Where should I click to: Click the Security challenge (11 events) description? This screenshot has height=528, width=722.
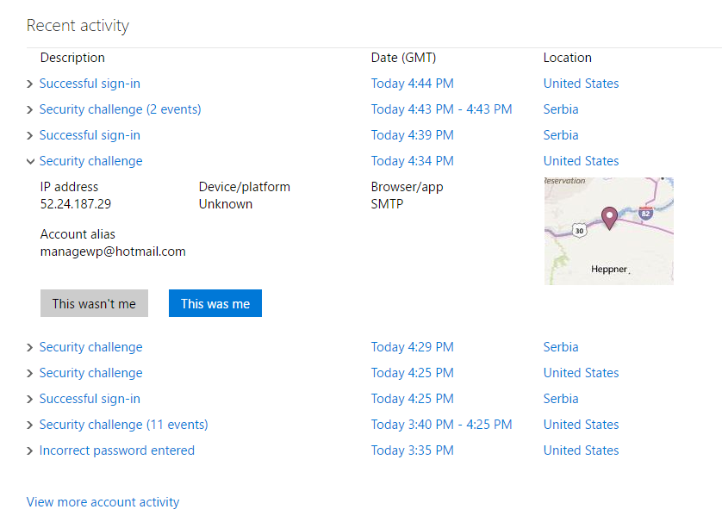[x=123, y=425]
